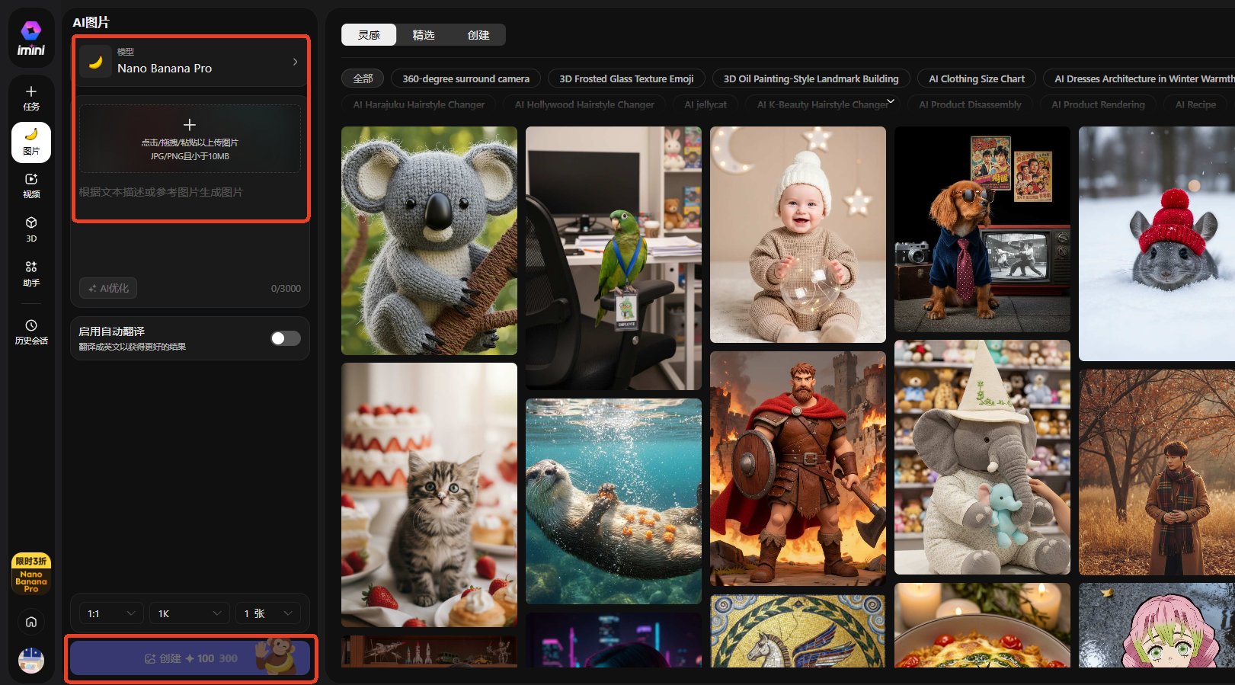1235x685 pixels.
Task: Expand the Nano Banana Pro model selector
Action: [190, 62]
